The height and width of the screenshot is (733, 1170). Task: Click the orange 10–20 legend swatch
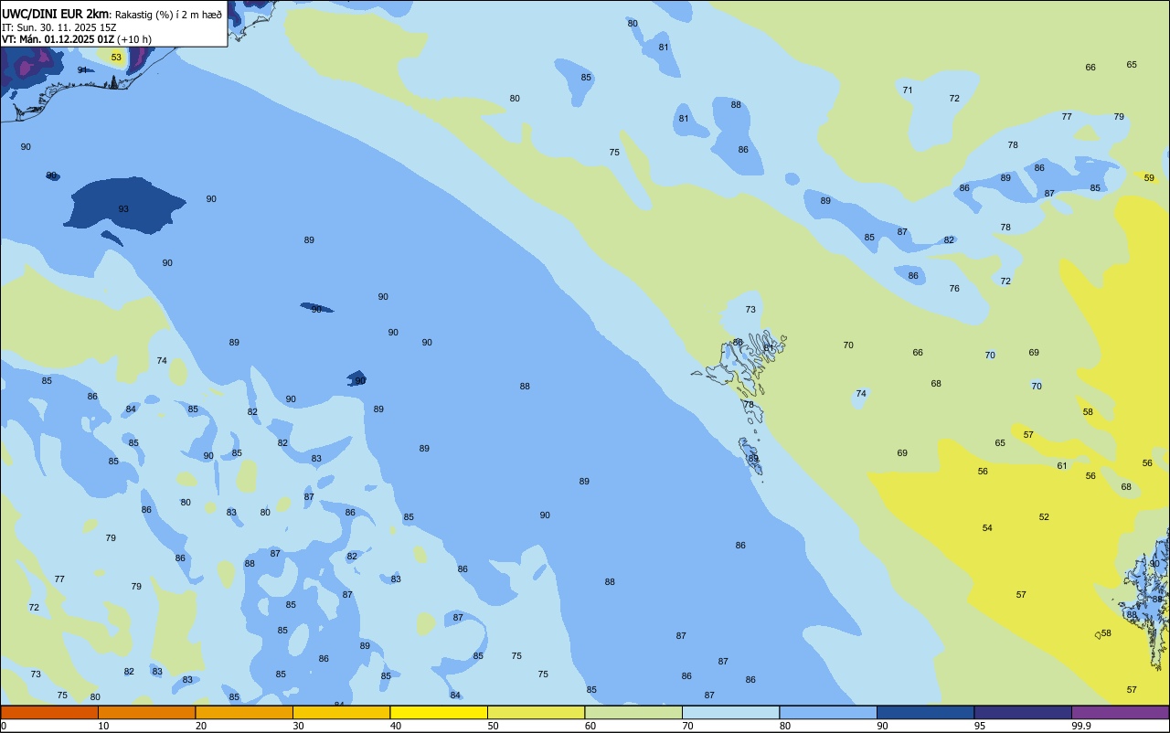146,712
